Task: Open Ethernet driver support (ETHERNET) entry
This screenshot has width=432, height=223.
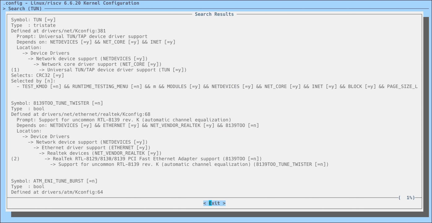Action: [x=96, y=148]
